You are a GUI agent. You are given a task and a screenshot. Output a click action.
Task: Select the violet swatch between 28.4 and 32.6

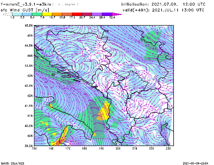(x=107, y=14)
